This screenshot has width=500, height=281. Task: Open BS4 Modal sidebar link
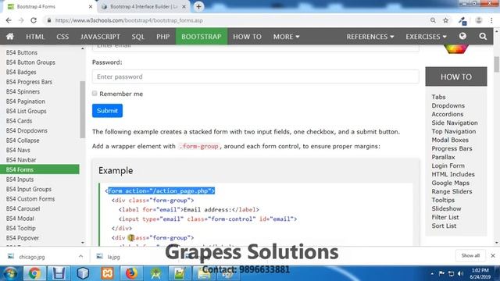tap(20, 219)
